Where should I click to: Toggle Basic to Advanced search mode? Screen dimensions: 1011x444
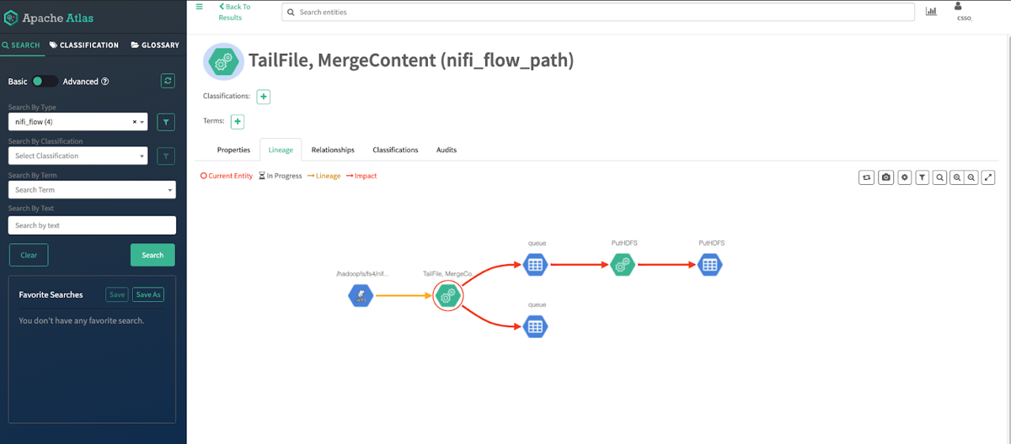coord(45,82)
